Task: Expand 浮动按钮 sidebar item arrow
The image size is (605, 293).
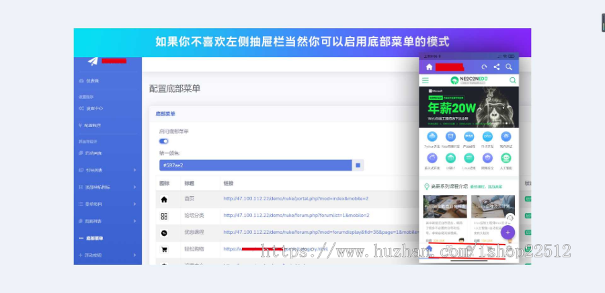Action: [134, 255]
